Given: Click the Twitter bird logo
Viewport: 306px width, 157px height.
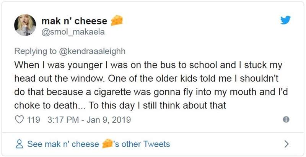Looking at the screenshot, I should click(285, 21).
